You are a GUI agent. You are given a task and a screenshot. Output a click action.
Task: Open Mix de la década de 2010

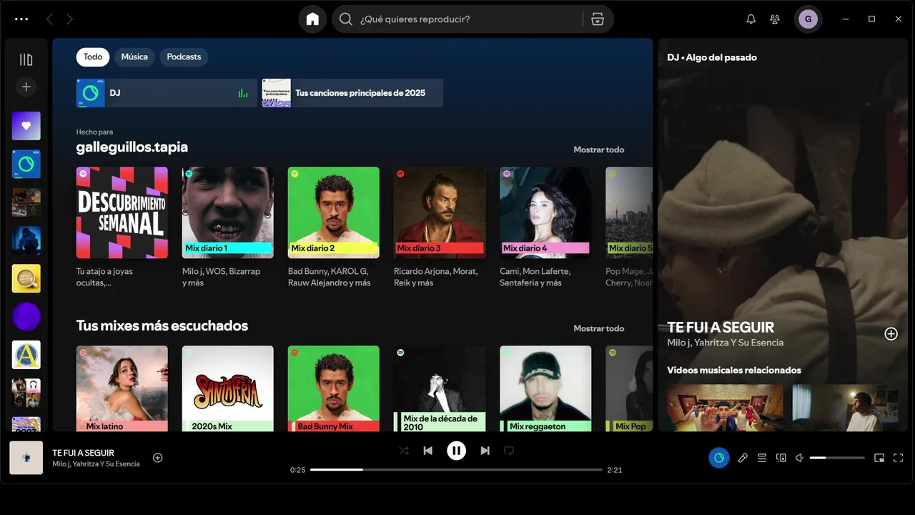point(440,388)
